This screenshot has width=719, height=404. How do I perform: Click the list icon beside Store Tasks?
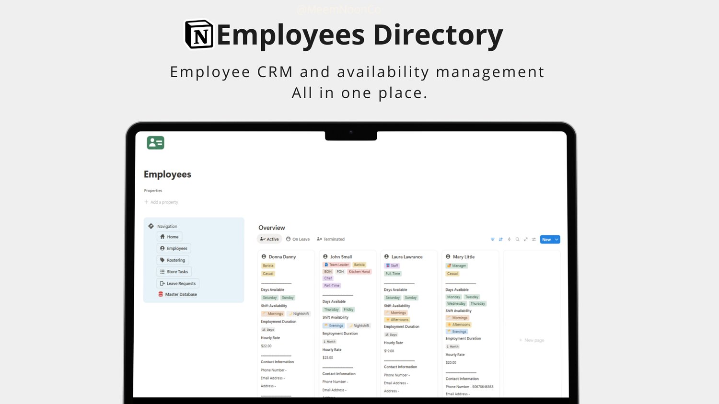tap(162, 272)
